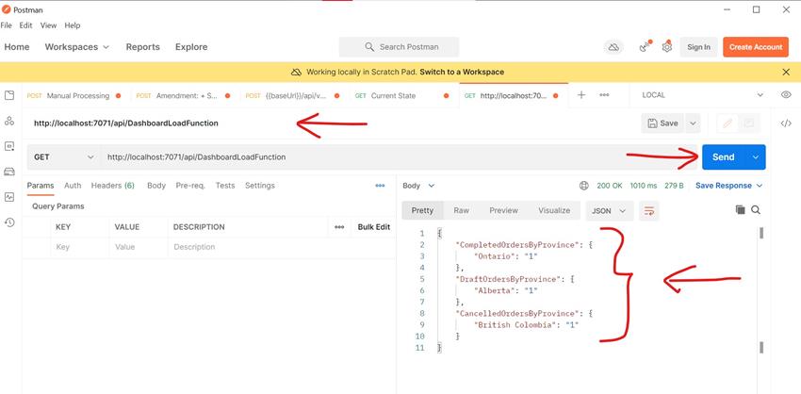Open the LOCAL environment dropdown
Image resolution: width=801 pixels, height=394 pixels.
pos(702,95)
